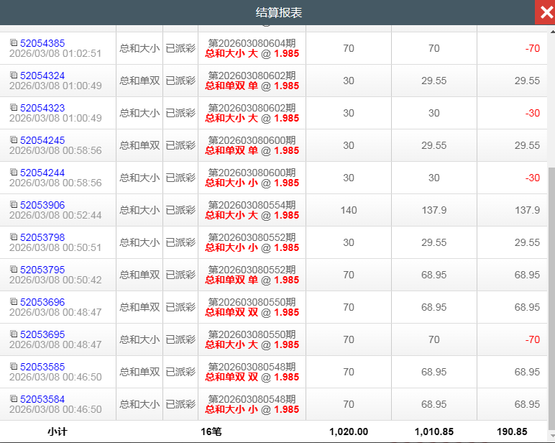Click the 190.85 subtotal result
This screenshot has height=443, width=555.
tap(512, 431)
